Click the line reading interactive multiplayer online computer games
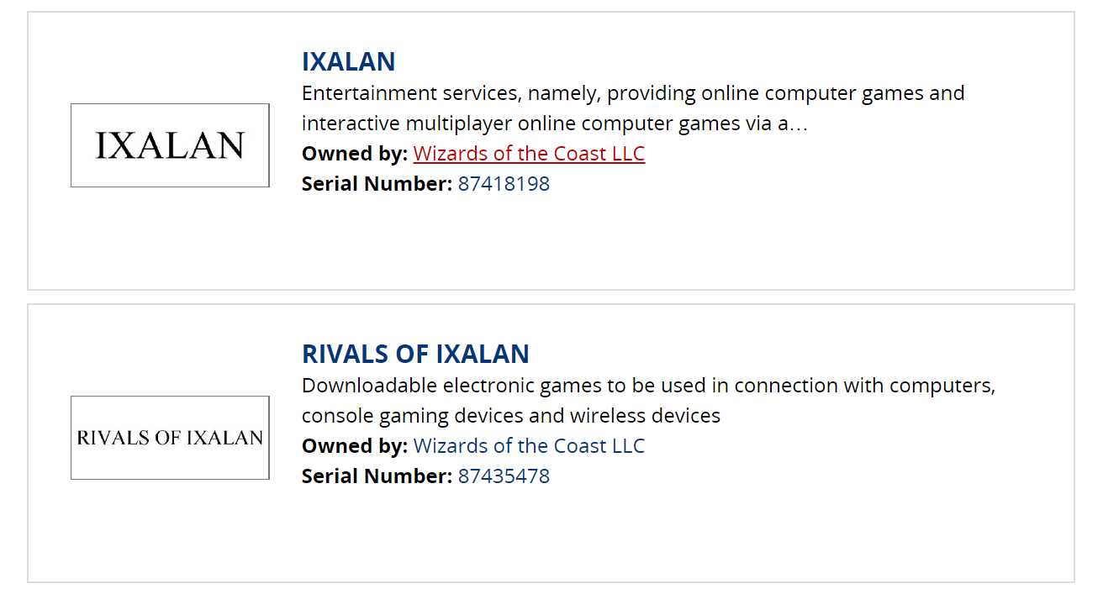Image resolution: width=1103 pixels, height=594 pixels. click(555, 124)
